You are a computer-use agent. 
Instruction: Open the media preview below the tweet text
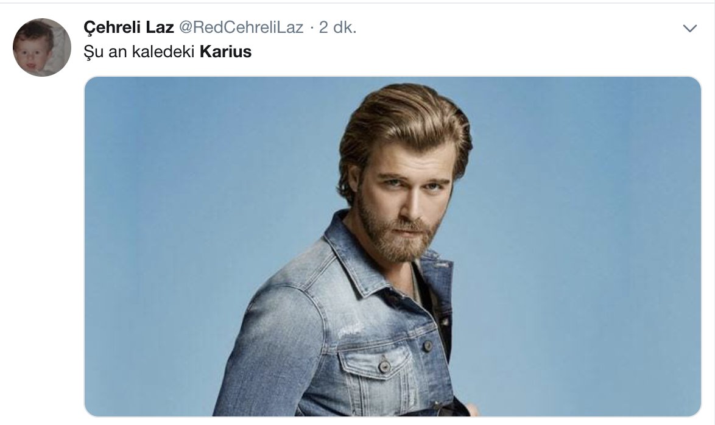tap(393, 246)
